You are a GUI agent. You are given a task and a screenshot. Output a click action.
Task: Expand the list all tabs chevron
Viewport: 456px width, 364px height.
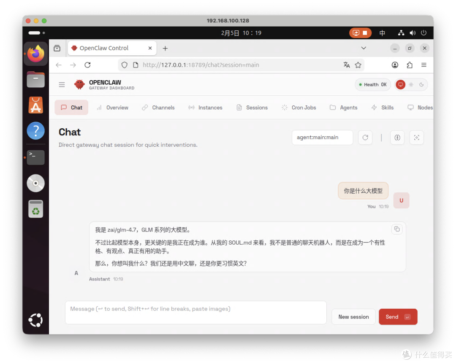pos(364,48)
